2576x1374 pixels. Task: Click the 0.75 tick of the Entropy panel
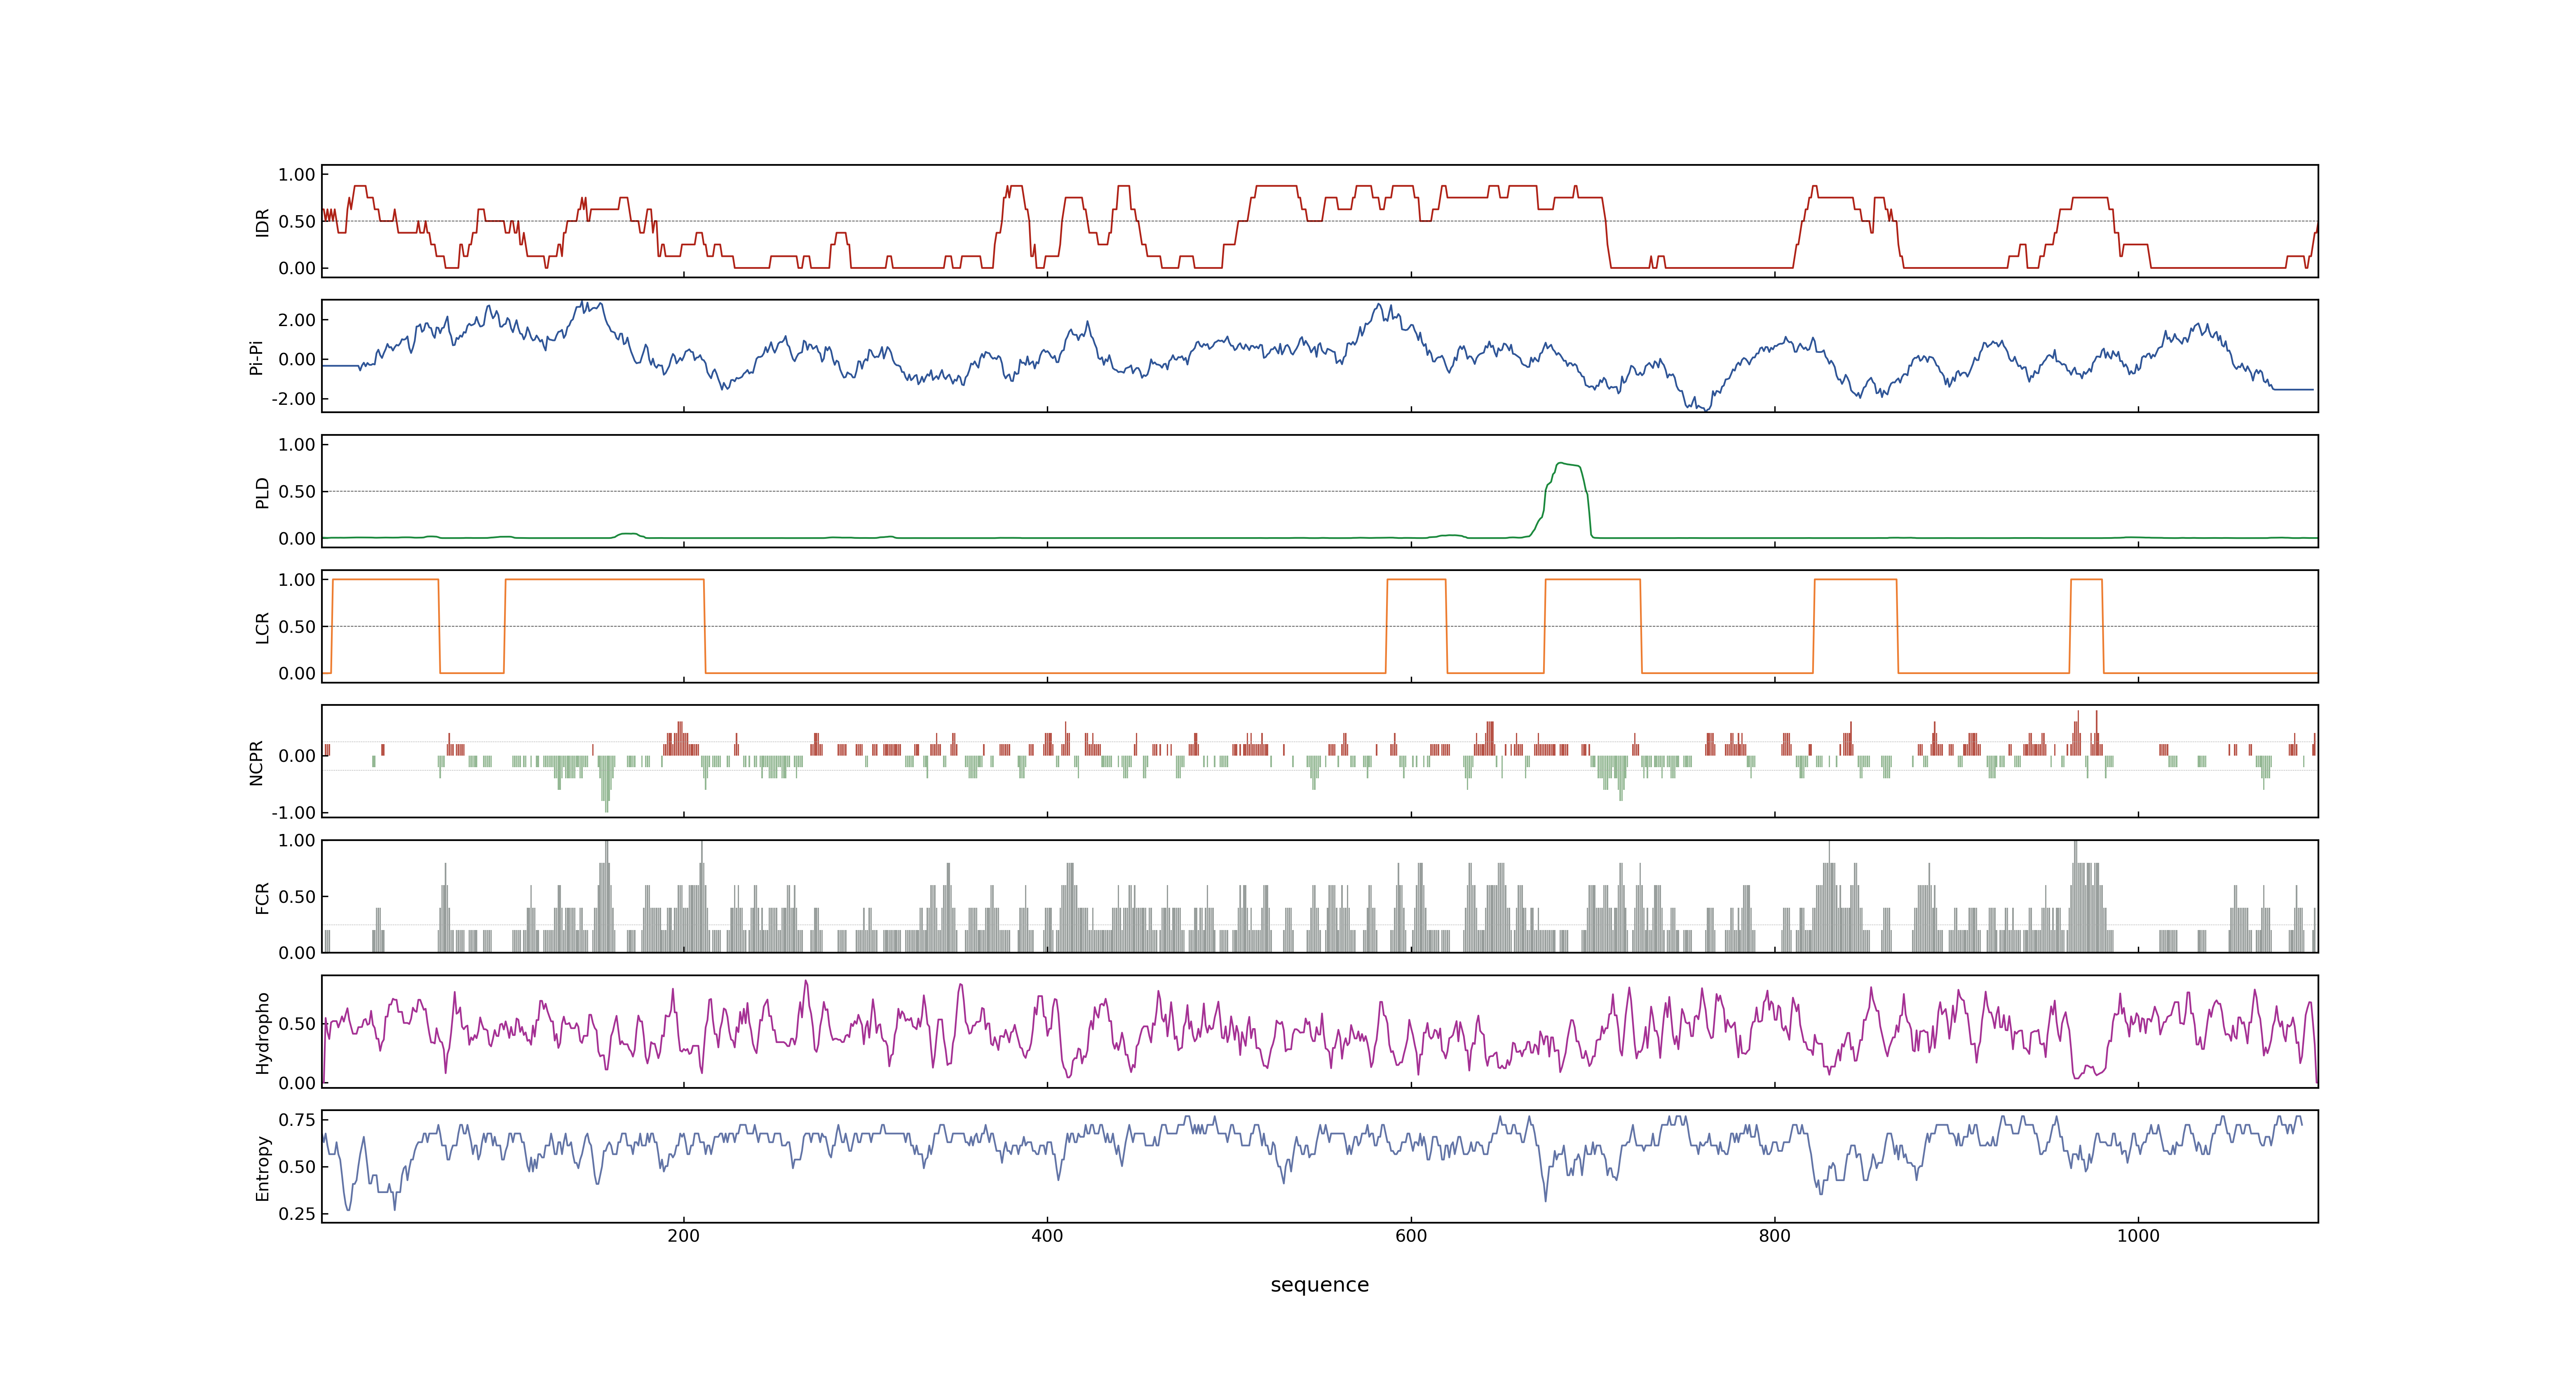pos(297,1120)
